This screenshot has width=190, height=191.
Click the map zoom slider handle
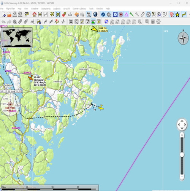(x=182, y=154)
